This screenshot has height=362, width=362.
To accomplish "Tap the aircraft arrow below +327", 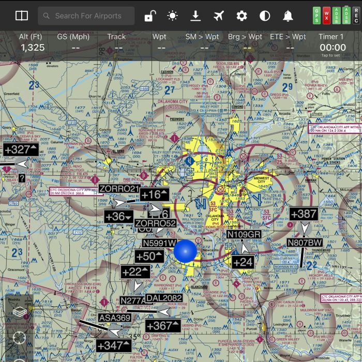I will click(22, 164).
